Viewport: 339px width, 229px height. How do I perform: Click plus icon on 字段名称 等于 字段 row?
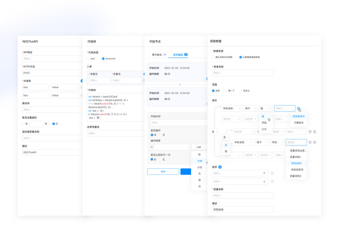pyautogui.click(x=315, y=142)
